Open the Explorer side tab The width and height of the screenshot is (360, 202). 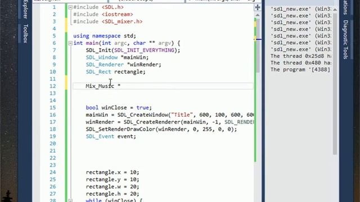[25, 9]
